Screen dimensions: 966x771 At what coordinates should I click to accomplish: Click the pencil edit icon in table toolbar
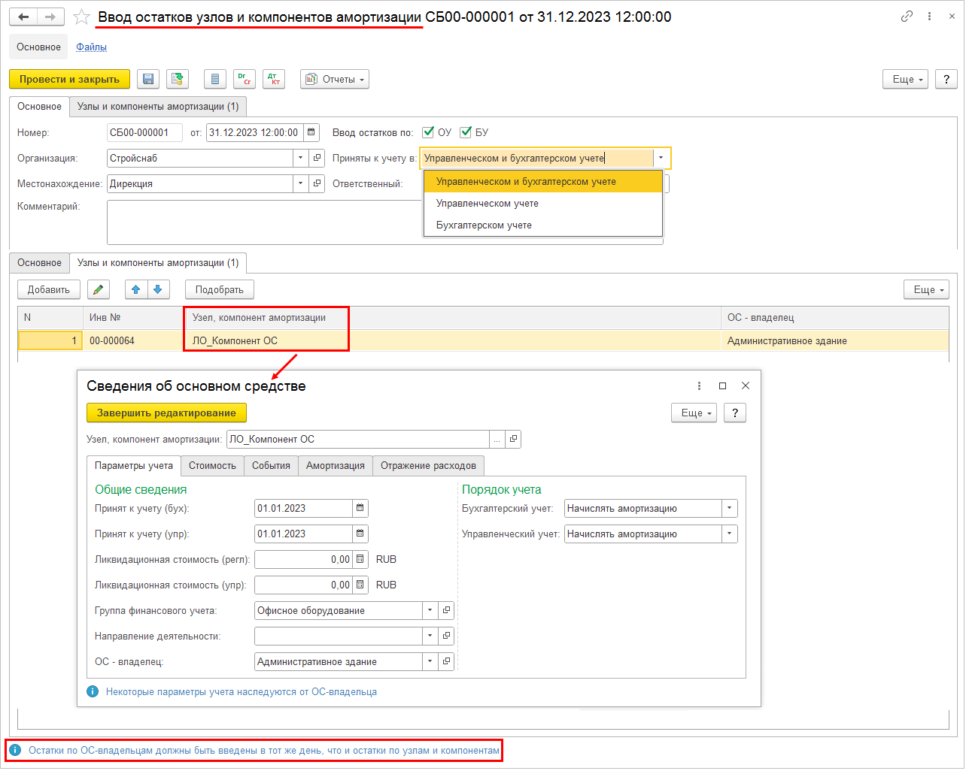(98, 290)
